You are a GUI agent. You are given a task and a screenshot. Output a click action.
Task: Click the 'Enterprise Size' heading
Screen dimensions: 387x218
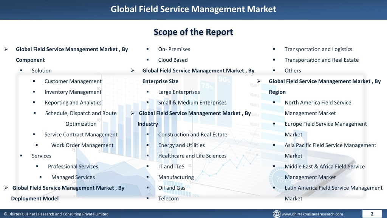(x=160, y=81)
